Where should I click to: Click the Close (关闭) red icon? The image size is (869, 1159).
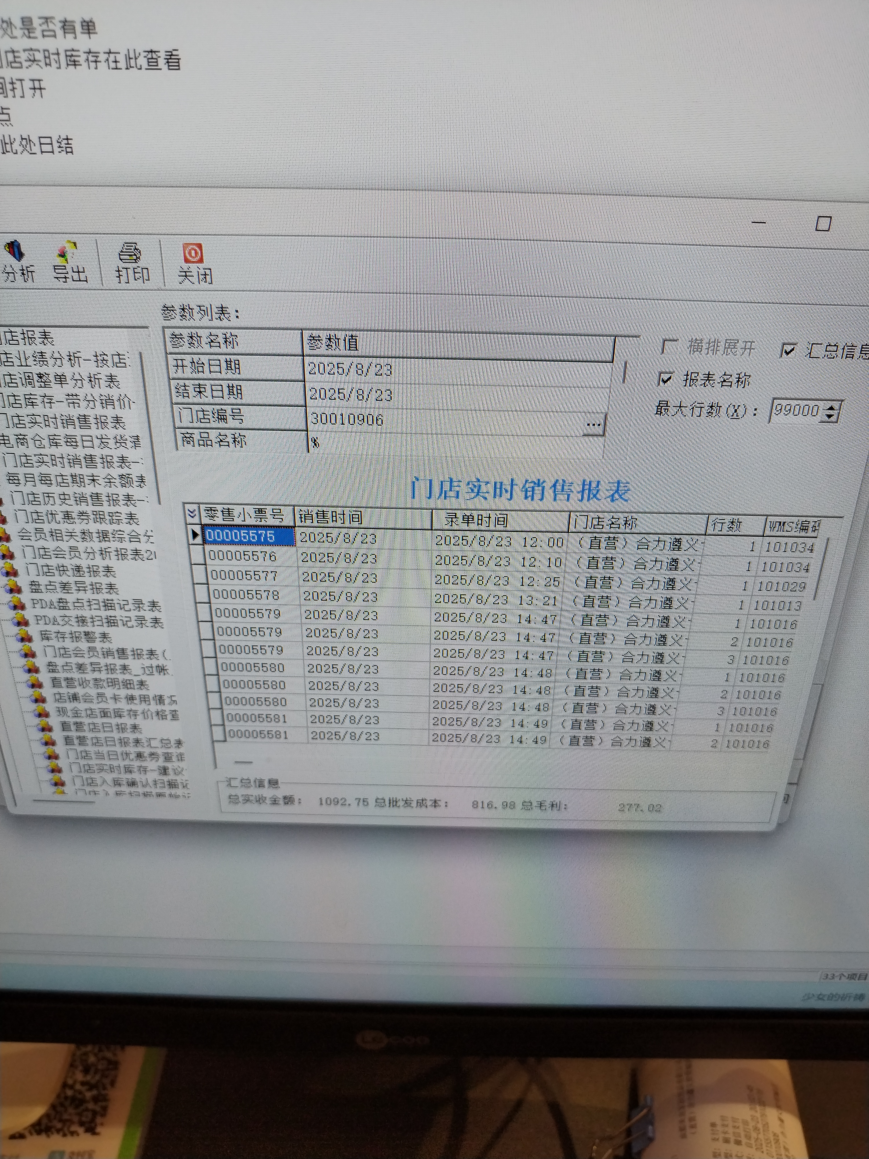click(x=193, y=254)
